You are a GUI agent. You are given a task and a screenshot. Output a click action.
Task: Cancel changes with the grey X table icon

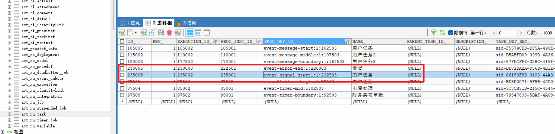(178, 33)
